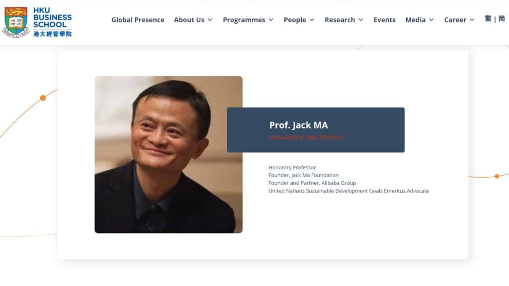The height and width of the screenshot is (286, 509).
Task: Expand the Programmes chevron arrow
Action: (271, 20)
